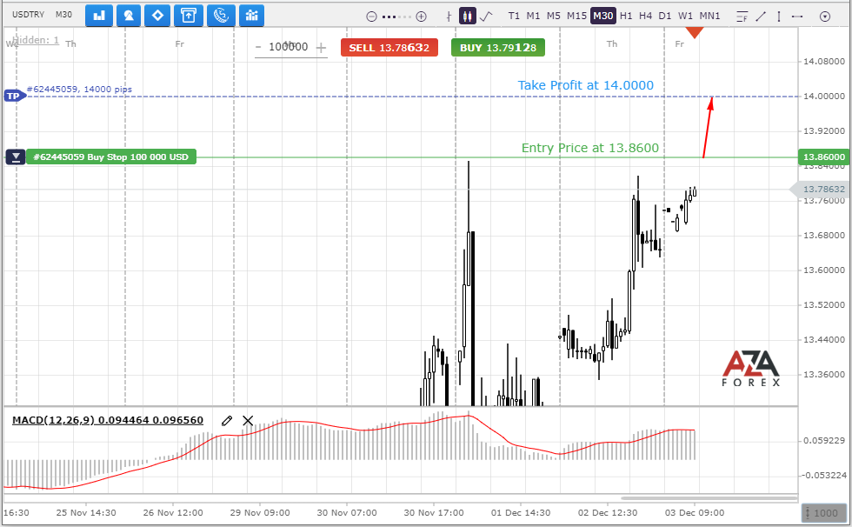Click the SELL 13.78632 button
Image resolution: width=852 pixels, height=527 pixels.
(389, 48)
